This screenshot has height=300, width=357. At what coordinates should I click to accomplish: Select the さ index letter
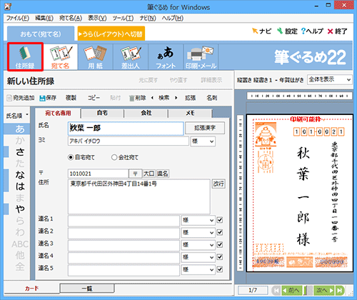click(x=20, y=151)
